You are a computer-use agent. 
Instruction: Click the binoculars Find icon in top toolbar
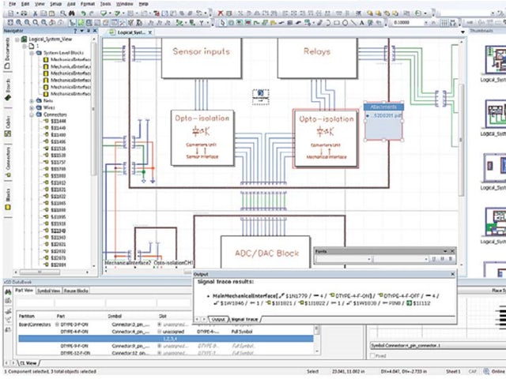click(x=72, y=13)
